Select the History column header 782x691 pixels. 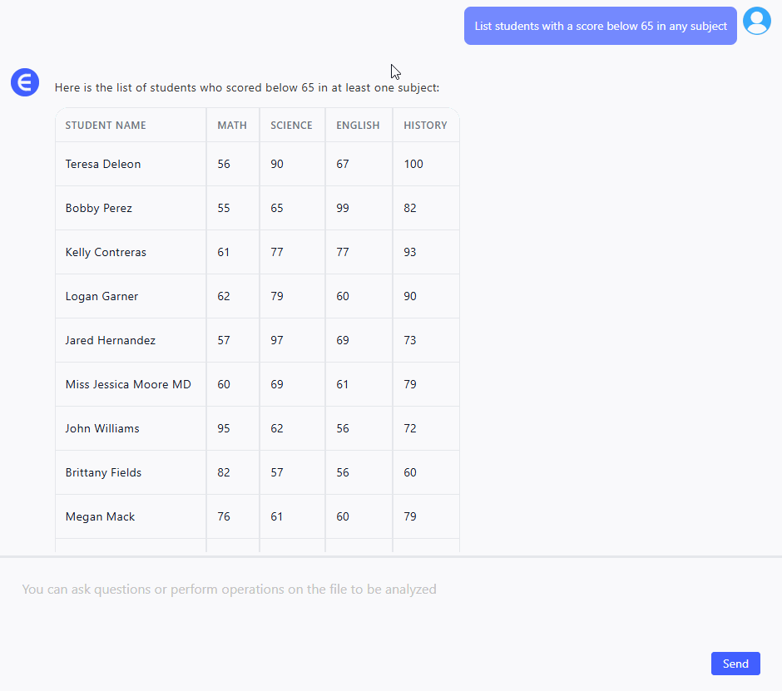425,126
